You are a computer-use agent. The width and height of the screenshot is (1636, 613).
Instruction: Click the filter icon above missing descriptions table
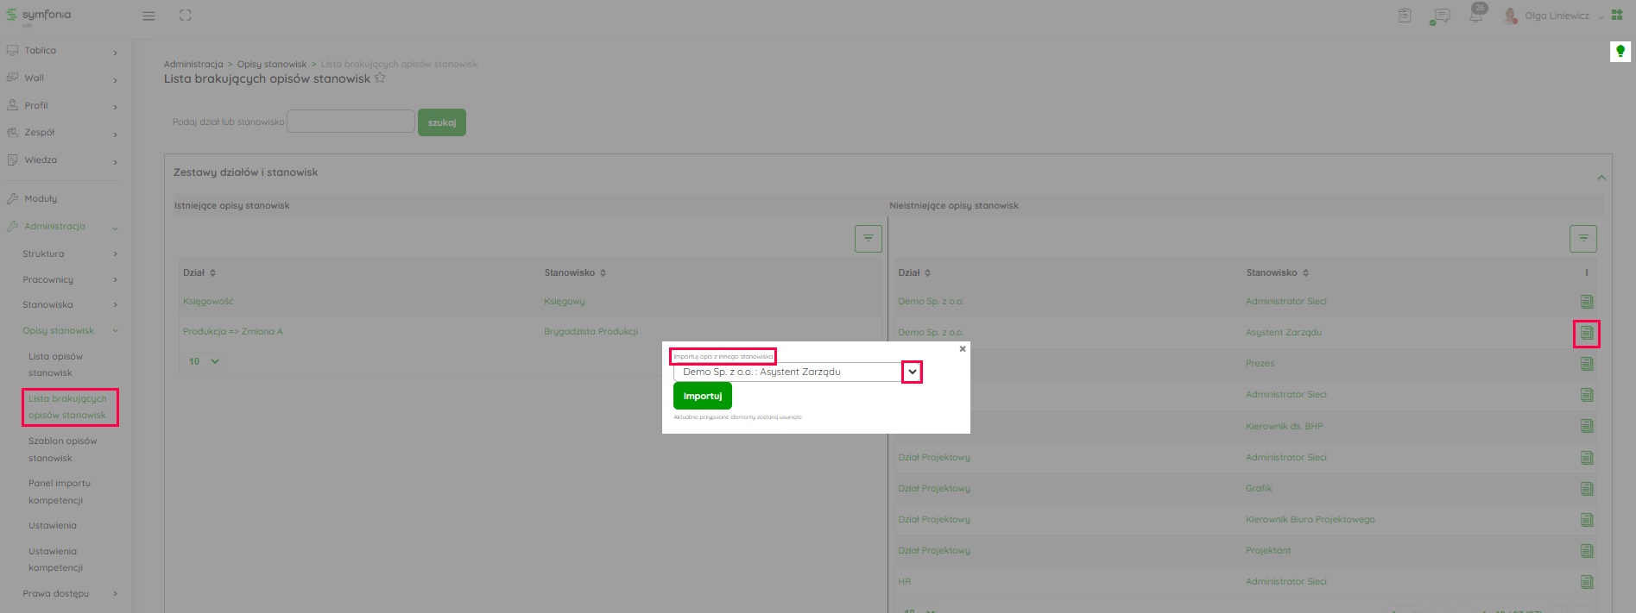coord(1582,239)
